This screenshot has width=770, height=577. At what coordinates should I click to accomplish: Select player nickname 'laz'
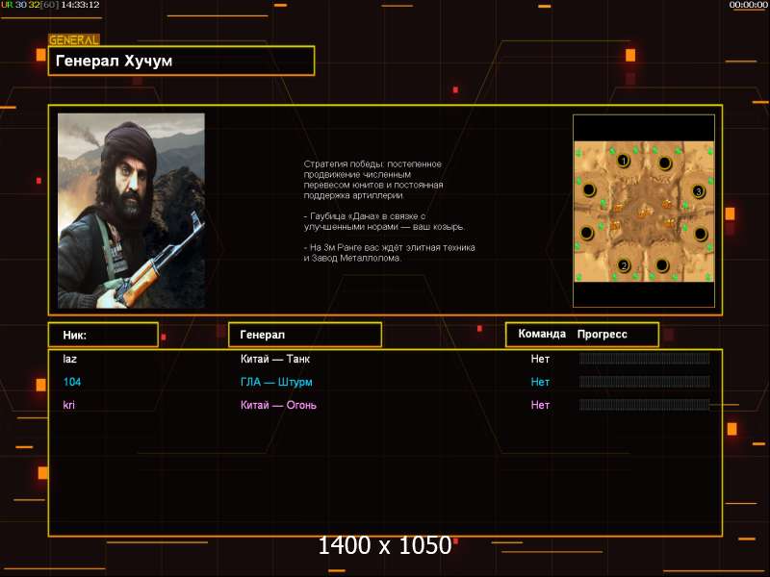tap(69, 359)
